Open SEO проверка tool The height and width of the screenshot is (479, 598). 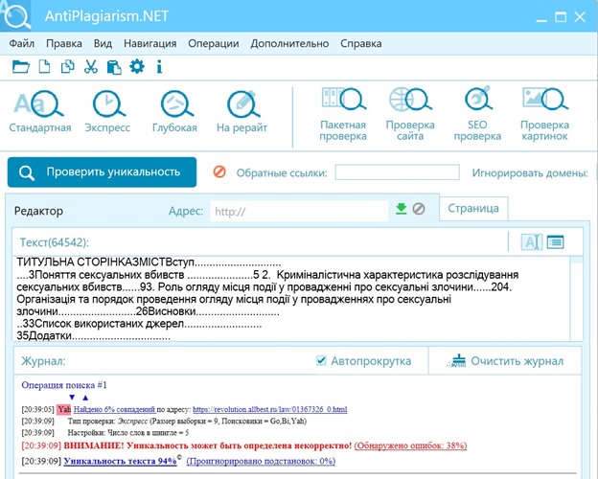click(477, 114)
